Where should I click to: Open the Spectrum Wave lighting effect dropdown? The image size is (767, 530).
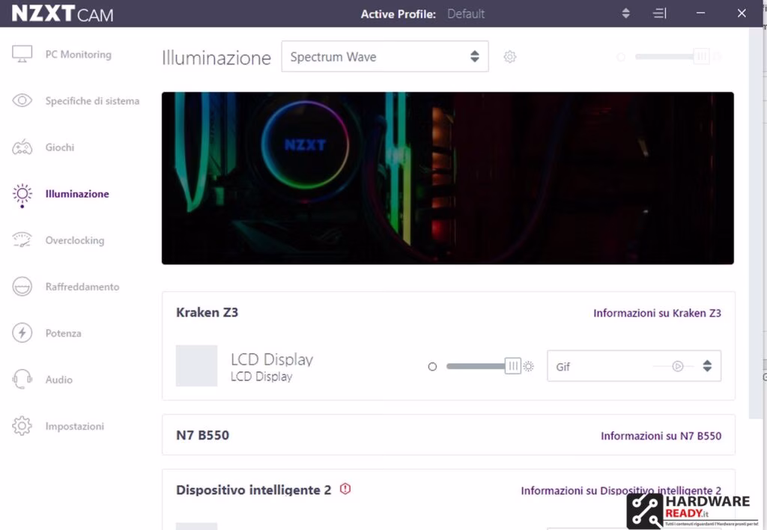click(385, 57)
